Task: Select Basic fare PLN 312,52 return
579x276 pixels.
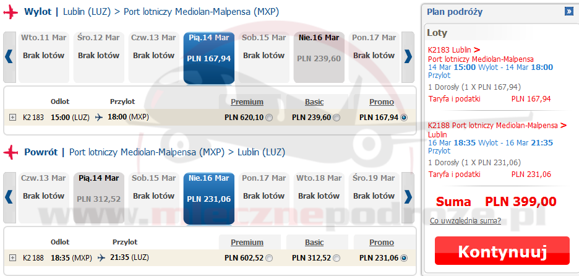Action: [337, 258]
